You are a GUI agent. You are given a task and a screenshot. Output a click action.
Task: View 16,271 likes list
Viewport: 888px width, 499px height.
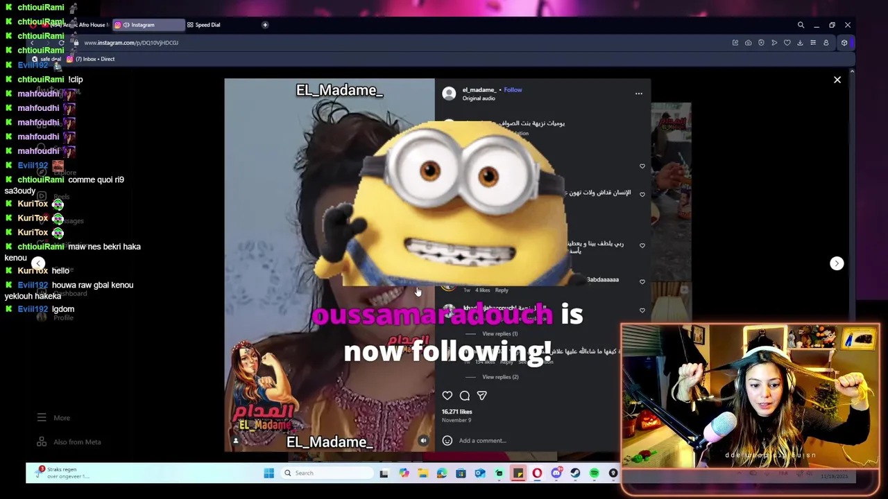[x=457, y=412]
